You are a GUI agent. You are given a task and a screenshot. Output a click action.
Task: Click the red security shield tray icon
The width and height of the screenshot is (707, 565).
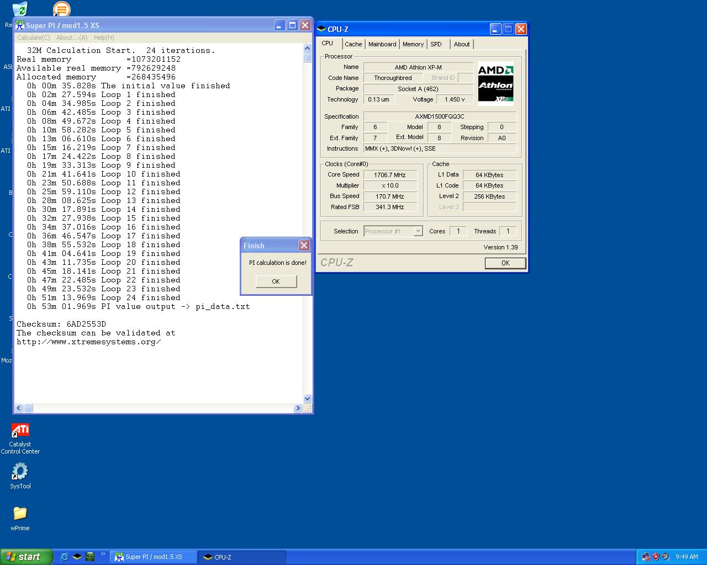(656, 557)
